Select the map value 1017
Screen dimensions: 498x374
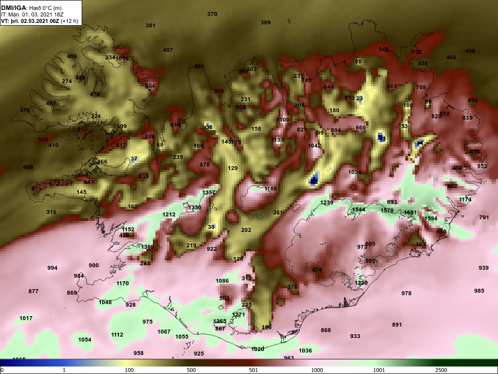(26, 318)
